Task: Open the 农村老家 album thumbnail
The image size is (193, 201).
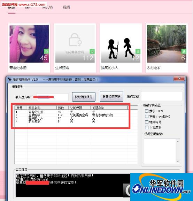Action: coord(167,44)
